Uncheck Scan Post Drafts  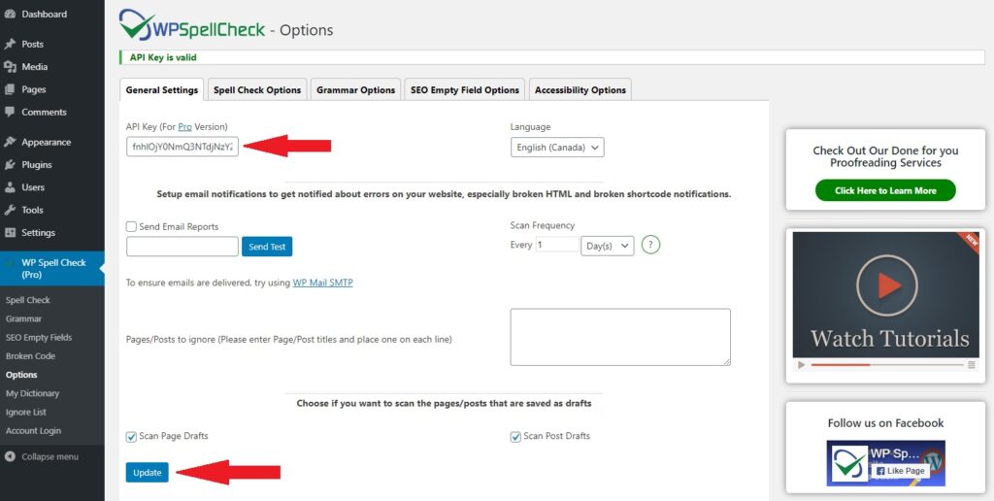516,436
